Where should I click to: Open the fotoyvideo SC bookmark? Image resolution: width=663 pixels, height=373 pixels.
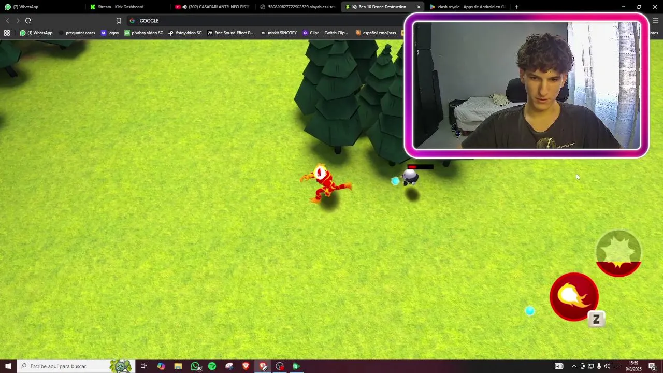point(185,33)
